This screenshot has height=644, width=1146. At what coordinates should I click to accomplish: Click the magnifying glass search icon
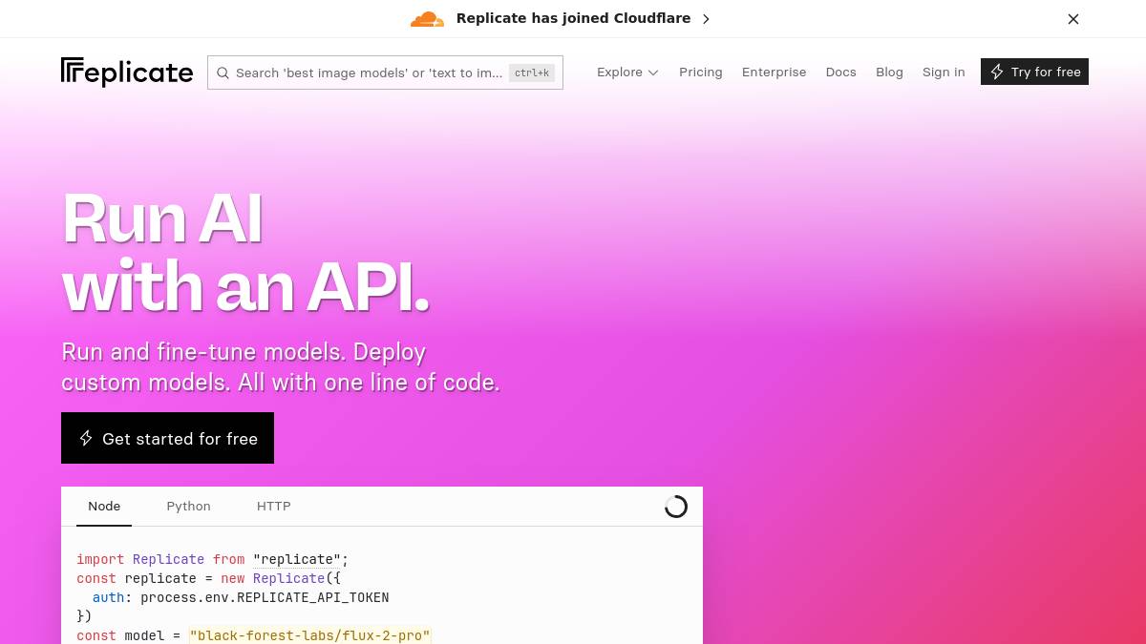point(223,73)
